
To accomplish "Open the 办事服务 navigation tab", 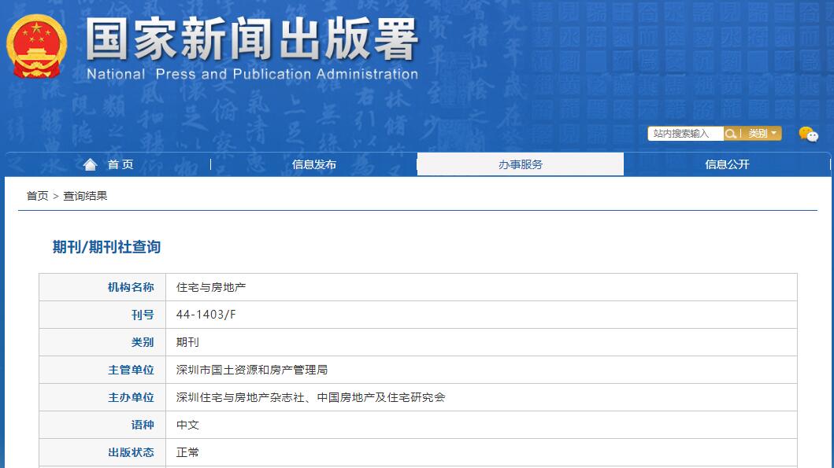I will coord(521,164).
